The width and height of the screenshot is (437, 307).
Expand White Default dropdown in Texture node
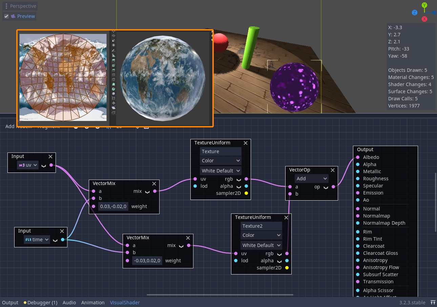(221, 171)
